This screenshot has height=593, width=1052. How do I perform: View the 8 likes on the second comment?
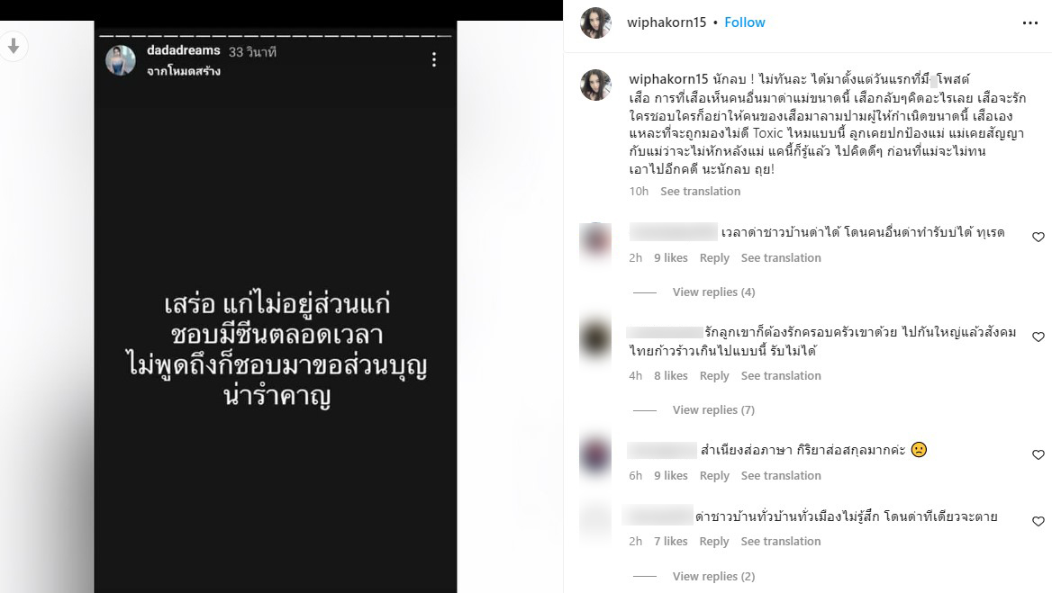pyautogui.click(x=671, y=376)
